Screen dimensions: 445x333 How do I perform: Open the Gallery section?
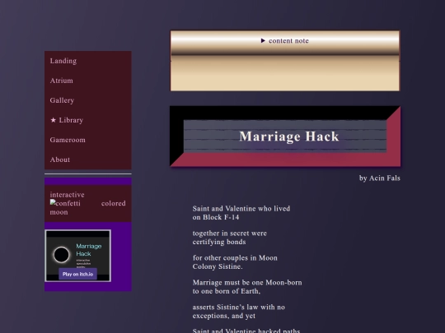[x=62, y=100]
